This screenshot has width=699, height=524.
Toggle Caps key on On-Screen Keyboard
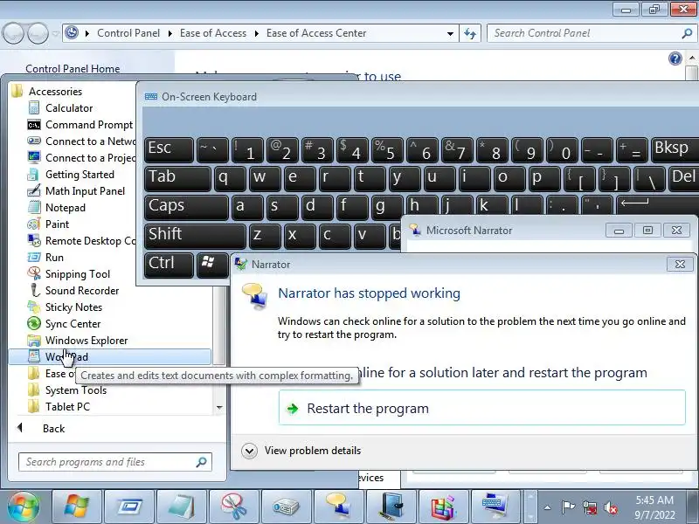click(x=186, y=206)
